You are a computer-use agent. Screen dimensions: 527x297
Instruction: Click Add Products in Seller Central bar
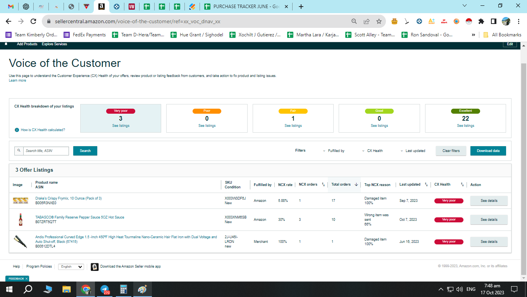(x=27, y=44)
